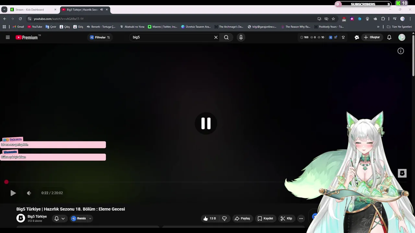The height and width of the screenshot is (233, 415).
Task: Open Chrome profile avatar in toolbar
Action: [402, 19]
